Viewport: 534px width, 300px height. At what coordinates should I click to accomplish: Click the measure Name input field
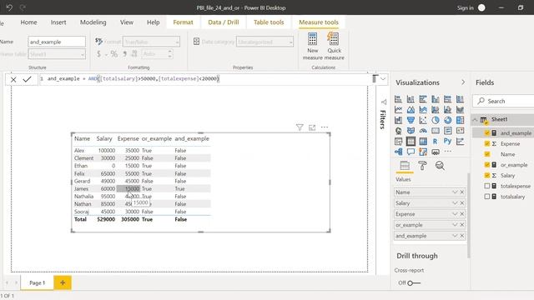pyautogui.click(x=57, y=42)
